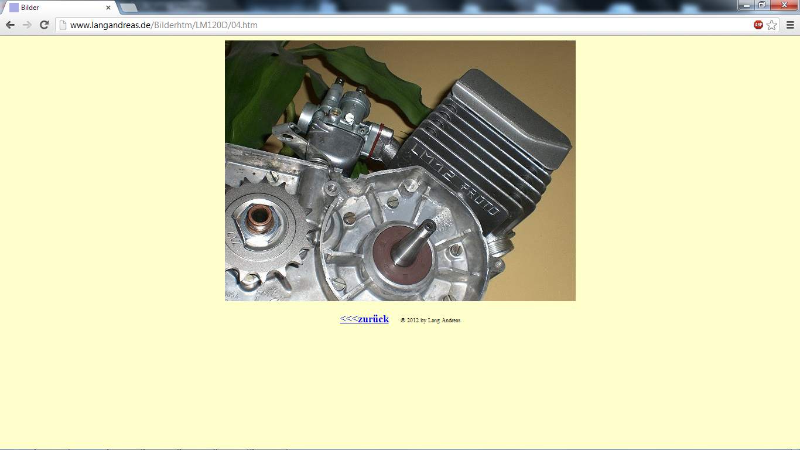Click the page icon in the address bar
Screen dimensions: 800x450
(63, 25)
